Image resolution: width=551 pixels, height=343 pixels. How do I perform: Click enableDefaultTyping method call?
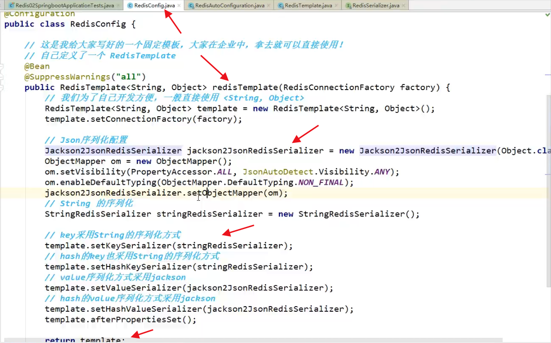[x=108, y=182]
